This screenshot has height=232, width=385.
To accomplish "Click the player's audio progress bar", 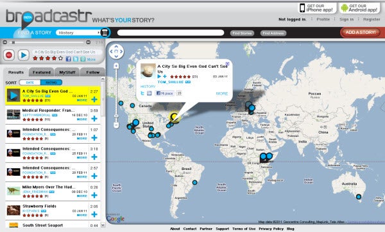I will pos(48,43).
